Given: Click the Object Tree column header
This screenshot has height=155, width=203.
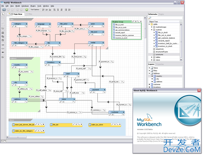Looking at the screenshot, I should tap(164, 22).
